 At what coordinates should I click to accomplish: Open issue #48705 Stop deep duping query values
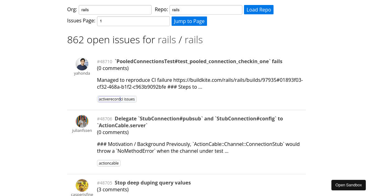tap(153, 183)
